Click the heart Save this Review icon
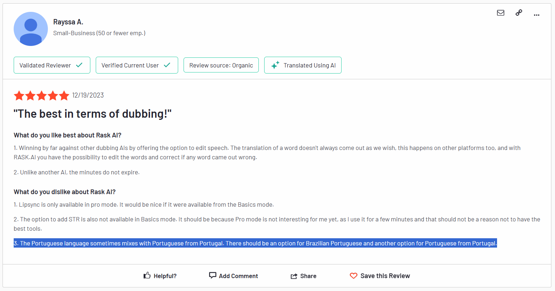The image size is (555, 291). coord(353,276)
